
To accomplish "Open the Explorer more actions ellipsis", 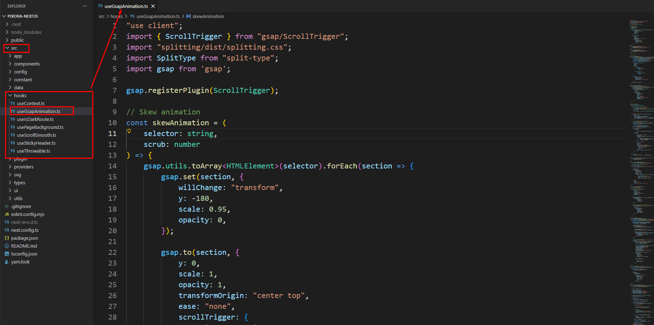I will (x=85, y=6).
